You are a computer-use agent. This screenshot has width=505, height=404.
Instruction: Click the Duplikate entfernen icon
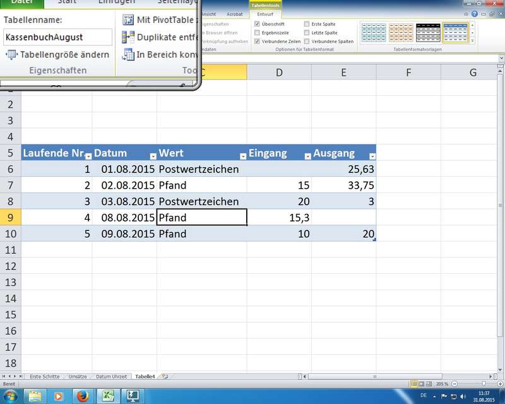128,37
